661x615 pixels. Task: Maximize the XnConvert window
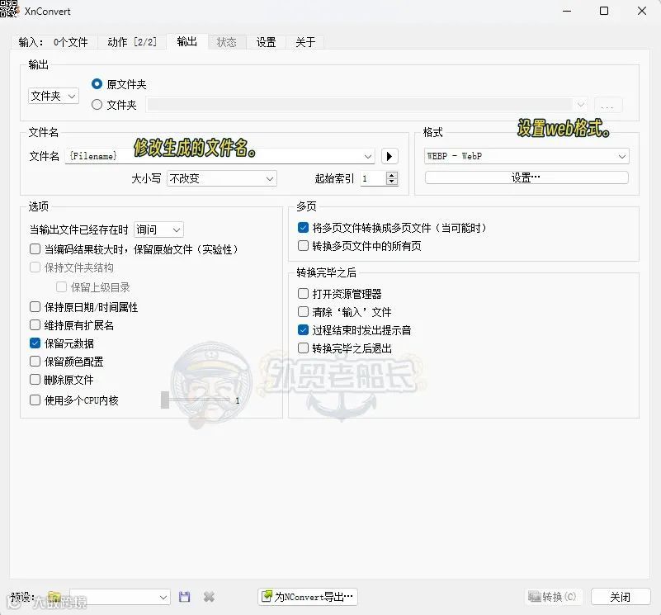coord(604,11)
